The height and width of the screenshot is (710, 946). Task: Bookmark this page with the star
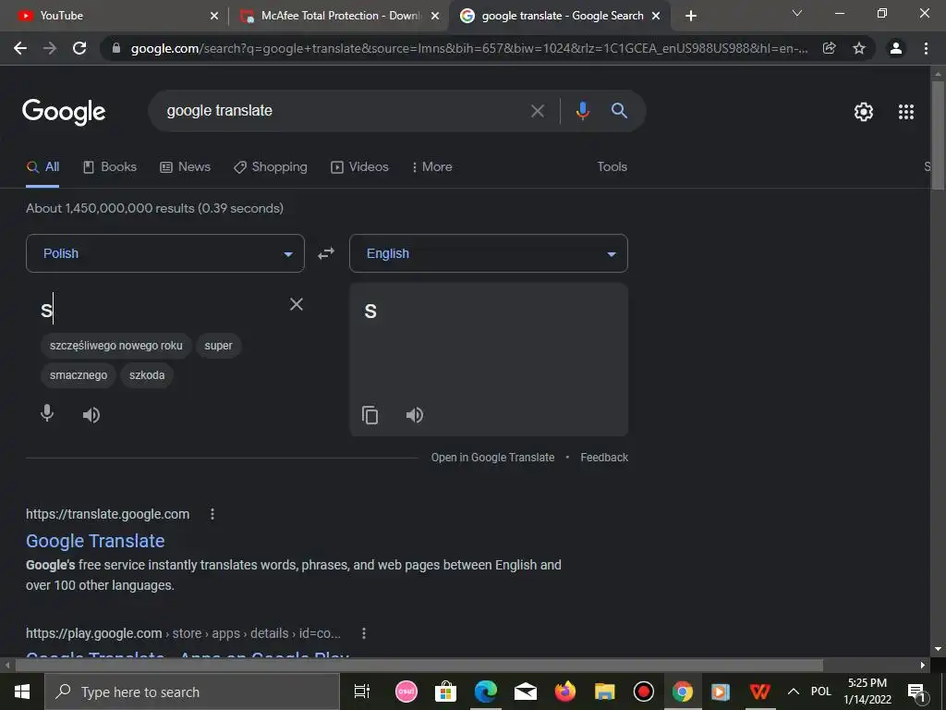pyautogui.click(x=859, y=48)
